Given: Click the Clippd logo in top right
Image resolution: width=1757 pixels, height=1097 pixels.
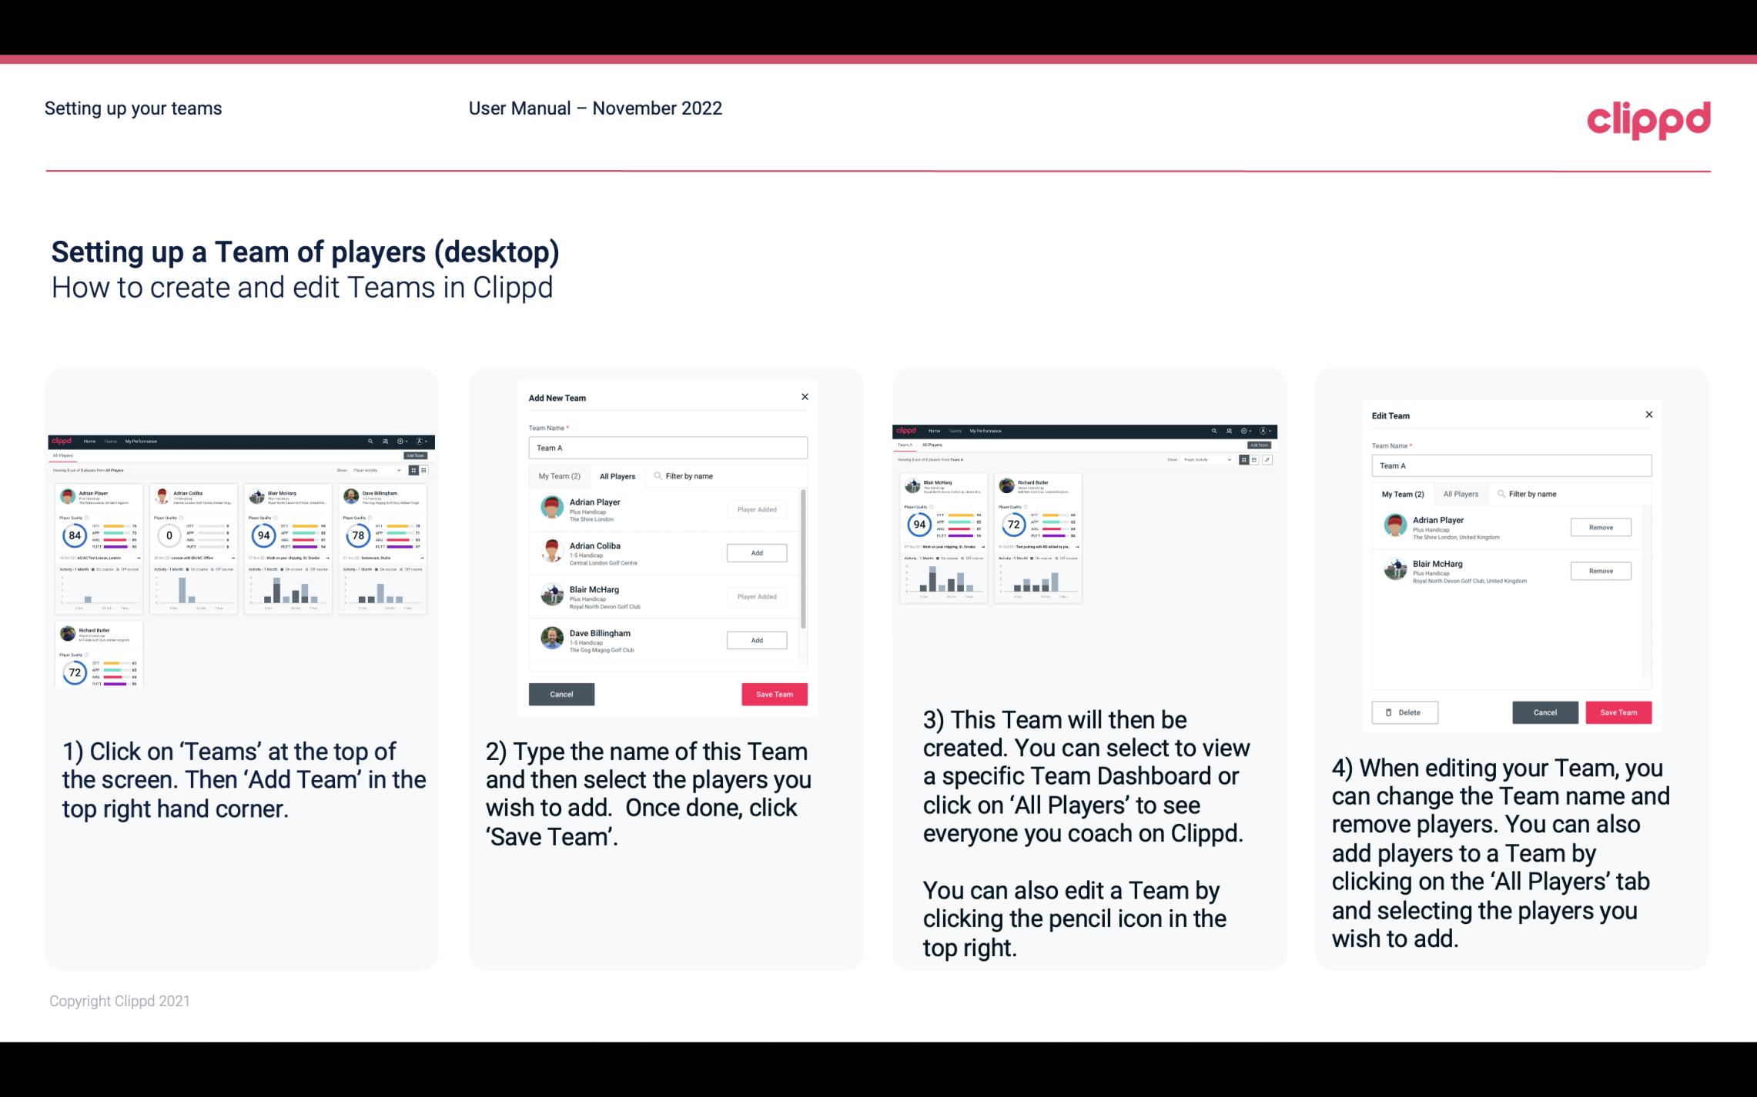Looking at the screenshot, I should (x=1649, y=118).
